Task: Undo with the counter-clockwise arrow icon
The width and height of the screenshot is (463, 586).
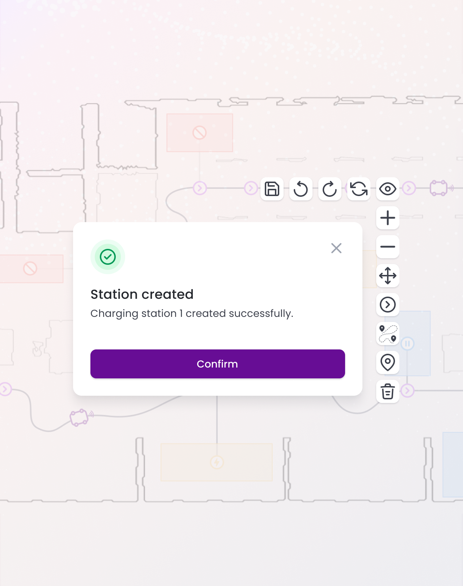Action: pyautogui.click(x=301, y=189)
